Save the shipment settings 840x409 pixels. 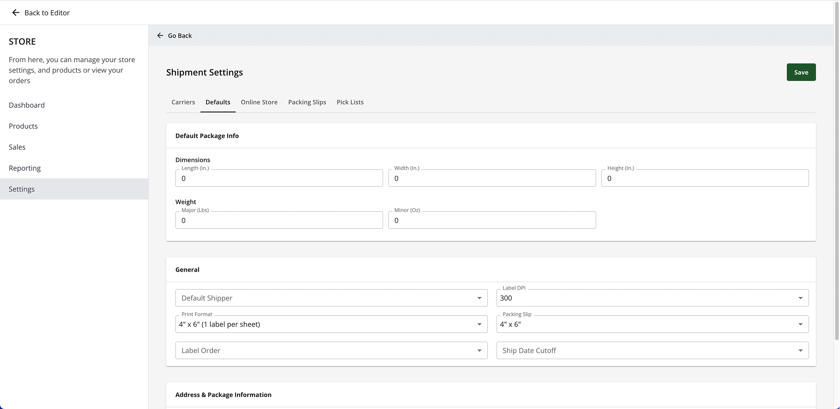coord(801,72)
